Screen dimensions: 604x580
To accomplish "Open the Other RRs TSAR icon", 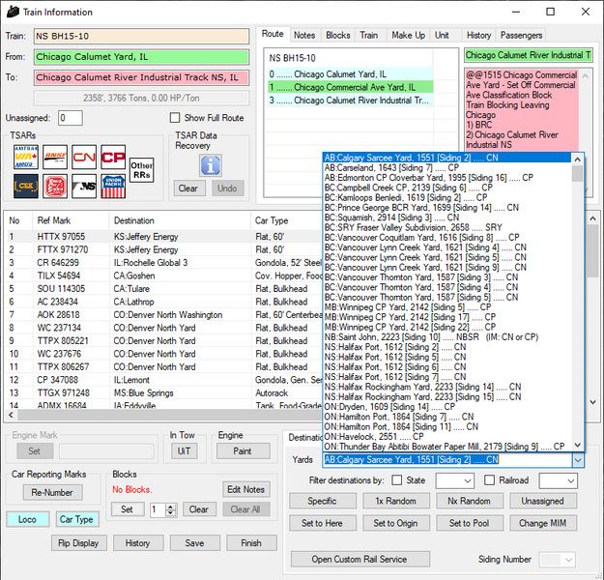I will click(x=142, y=170).
